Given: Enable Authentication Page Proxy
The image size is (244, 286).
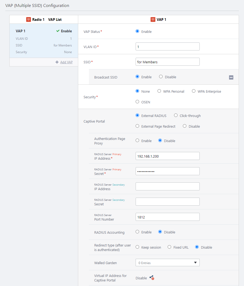Looking at the screenshot, I should pos(137,141).
